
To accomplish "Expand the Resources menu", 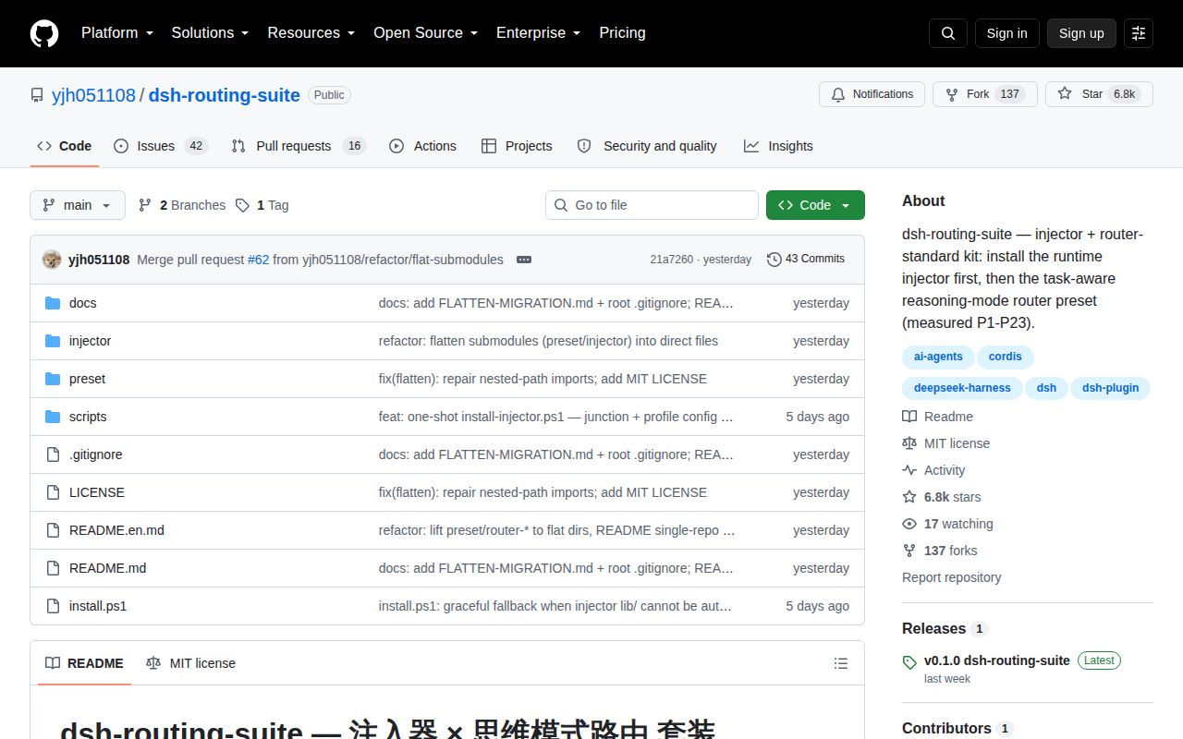I will [311, 33].
